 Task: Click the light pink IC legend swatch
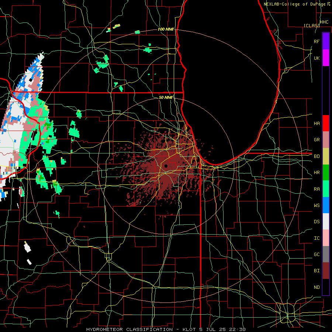326,238
